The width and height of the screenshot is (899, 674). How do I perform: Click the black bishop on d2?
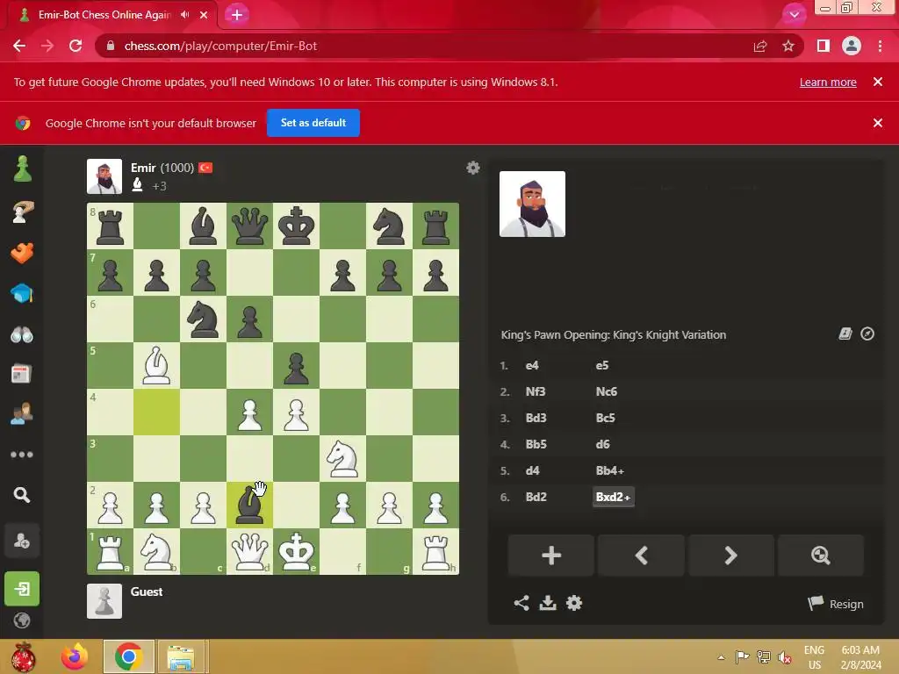pyautogui.click(x=249, y=505)
